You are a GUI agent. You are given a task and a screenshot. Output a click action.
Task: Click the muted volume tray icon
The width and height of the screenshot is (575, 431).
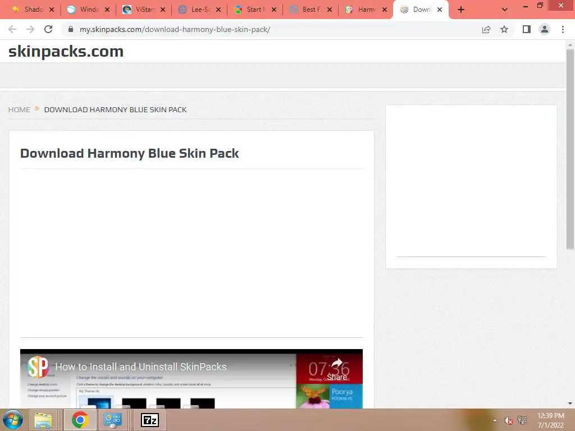pos(508,420)
